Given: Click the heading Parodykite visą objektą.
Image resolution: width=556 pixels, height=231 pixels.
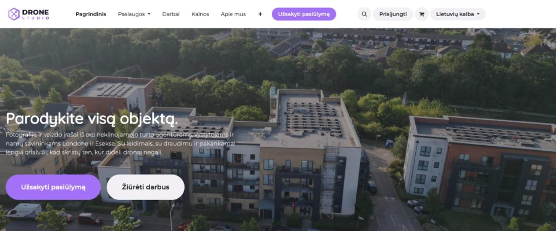Looking at the screenshot, I should pyautogui.click(x=92, y=119).
